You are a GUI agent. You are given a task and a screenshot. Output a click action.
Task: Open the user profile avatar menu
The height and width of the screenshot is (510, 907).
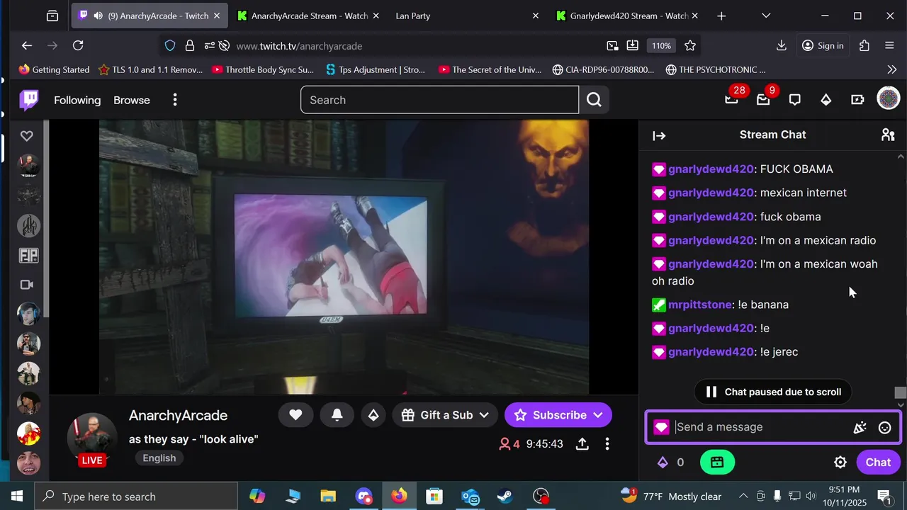(888, 98)
